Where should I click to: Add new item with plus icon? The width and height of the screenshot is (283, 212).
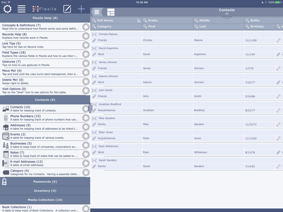coord(81,9)
